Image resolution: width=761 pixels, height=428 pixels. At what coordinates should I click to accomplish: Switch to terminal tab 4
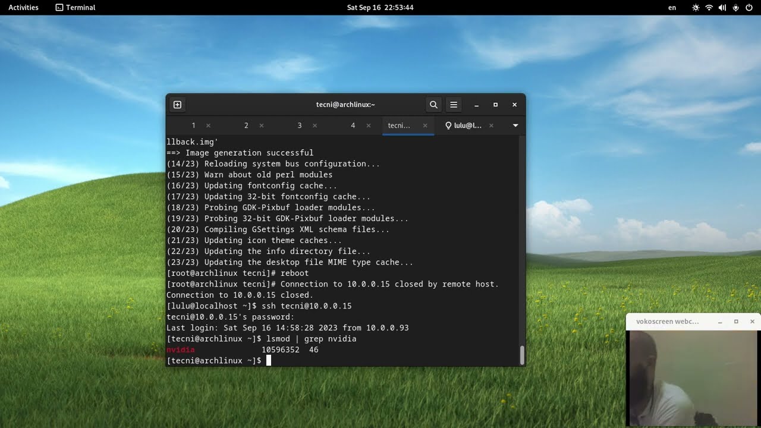pyautogui.click(x=353, y=125)
